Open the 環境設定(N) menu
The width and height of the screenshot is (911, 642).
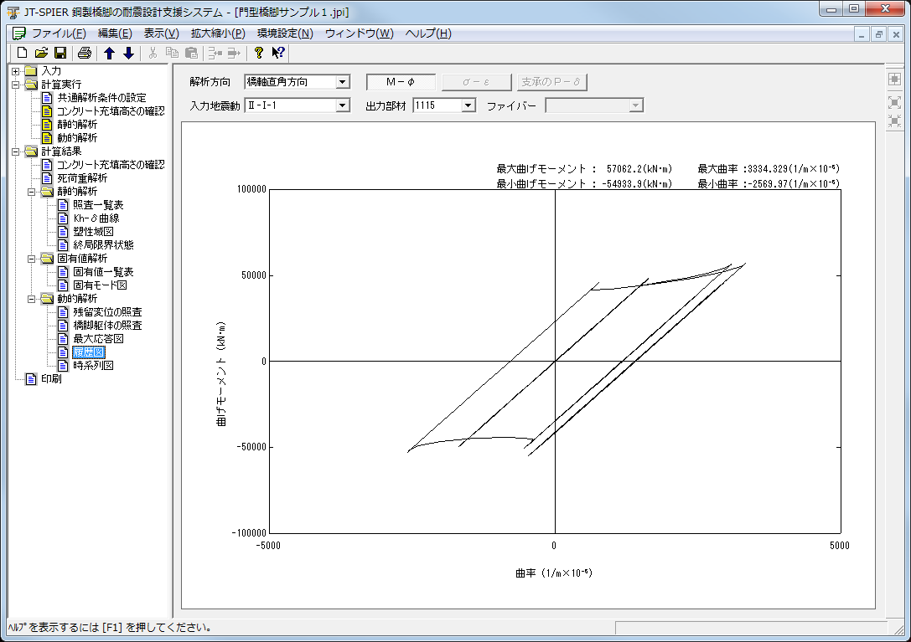click(285, 33)
